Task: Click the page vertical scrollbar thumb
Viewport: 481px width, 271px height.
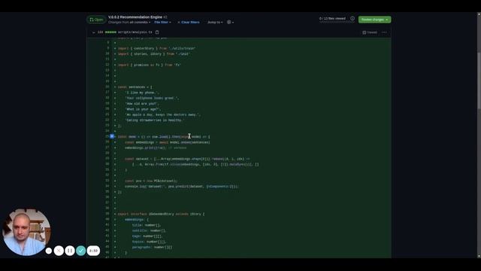Action: 479,80
